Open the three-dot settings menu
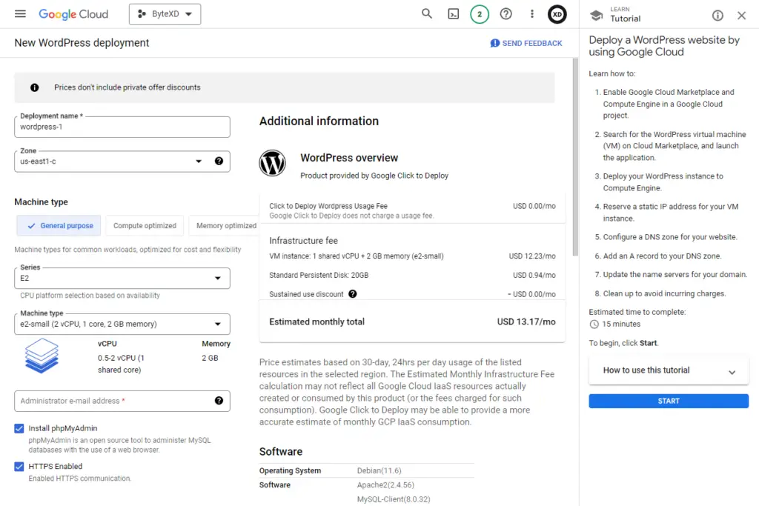The height and width of the screenshot is (506, 759). tap(532, 14)
